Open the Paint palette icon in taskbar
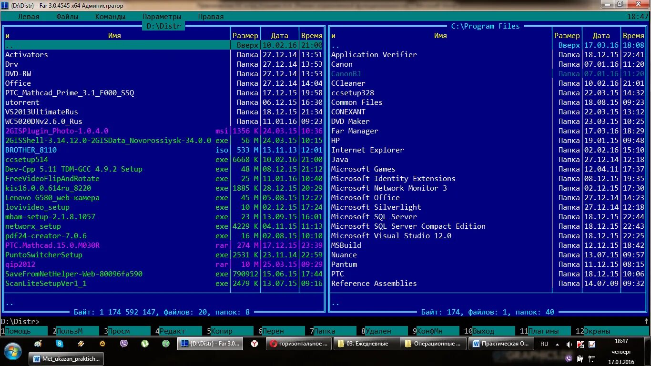 39,343
